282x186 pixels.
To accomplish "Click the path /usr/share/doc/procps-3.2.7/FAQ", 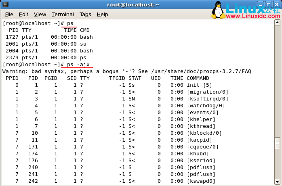I will [201, 71].
